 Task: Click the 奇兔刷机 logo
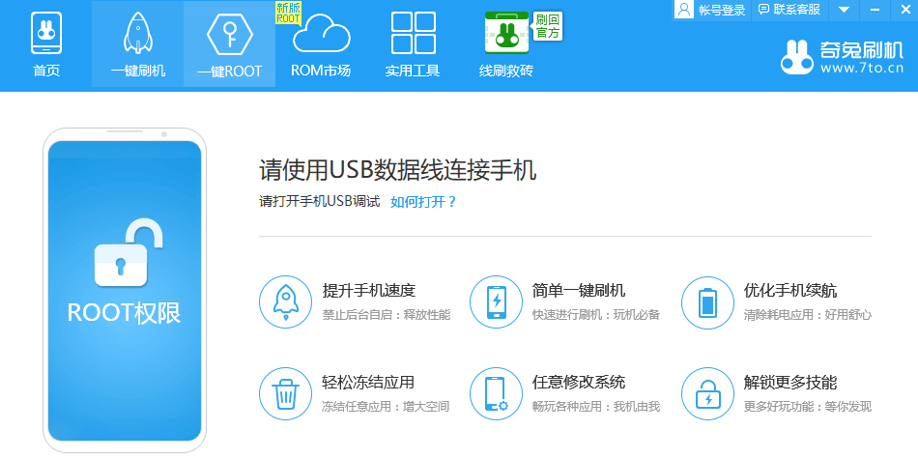click(x=842, y=57)
